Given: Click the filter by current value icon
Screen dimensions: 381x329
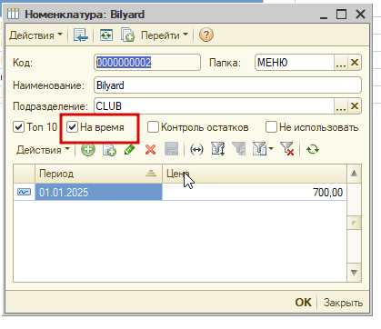Looking at the screenshot, I should 217,149.
